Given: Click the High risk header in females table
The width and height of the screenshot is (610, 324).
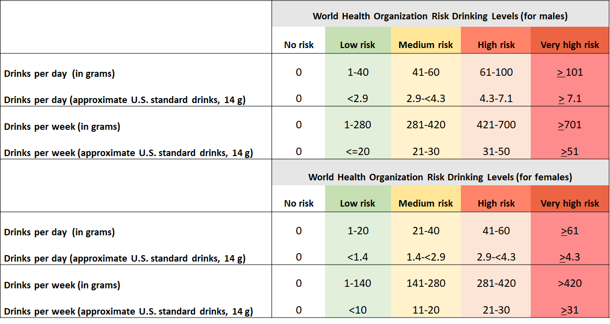Looking at the screenshot, I should (x=496, y=204).
